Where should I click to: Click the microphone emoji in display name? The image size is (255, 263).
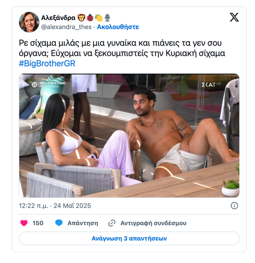pyautogui.click(x=108, y=18)
